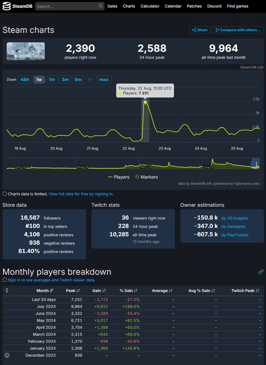Image resolution: width=266 pixels, height=365 pixels.
Task: Open 'by Gamalytic' link
Action: (233, 227)
